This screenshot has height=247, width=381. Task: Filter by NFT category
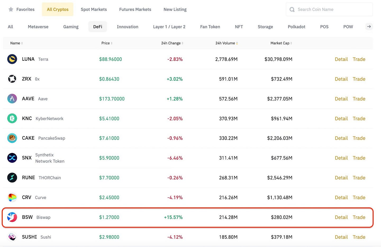click(x=239, y=27)
